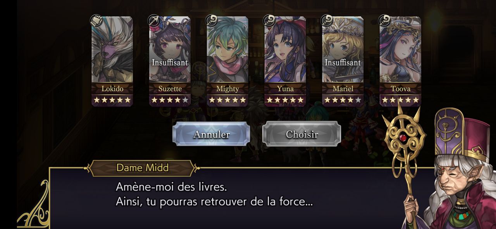Image resolution: width=496 pixels, height=229 pixels.
Task: Click the Insuffisant label on Suzette's card
Action: point(170,62)
